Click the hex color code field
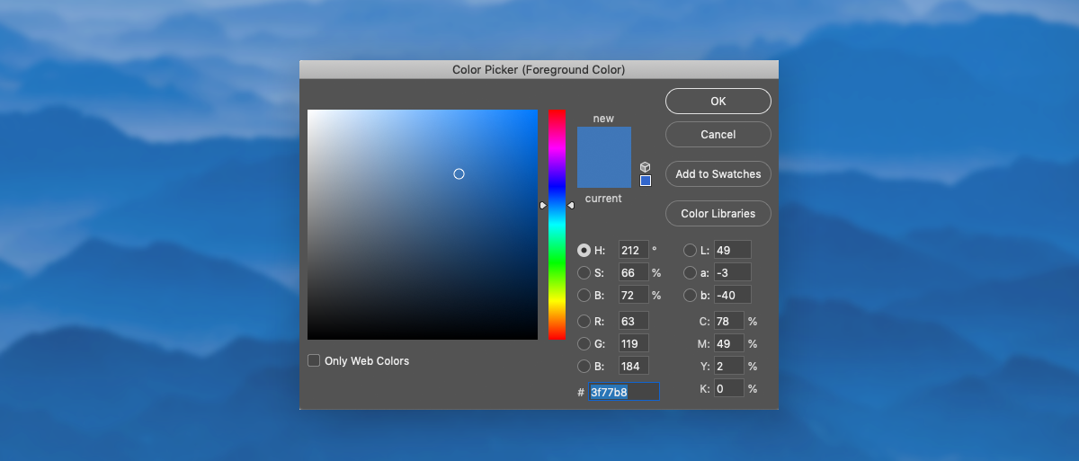Image resolution: width=1079 pixels, height=461 pixels. tap(623, 392)
